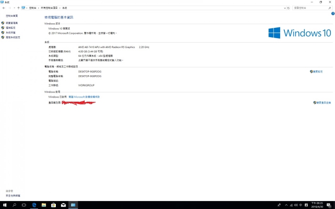
Task: Open Mail app from taskbar
Action: coord(63,205)
